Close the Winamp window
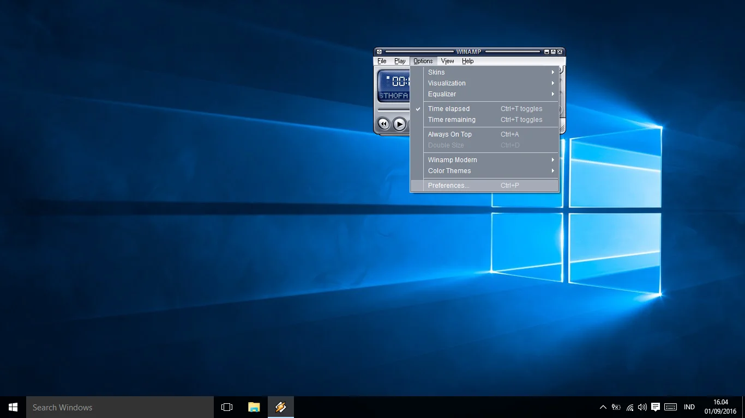The image size is (745, 418). (x=560, y=52)
